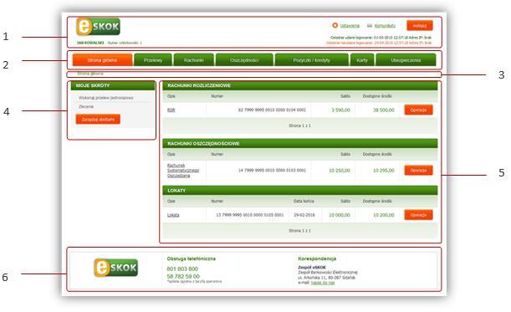Click the messages icon beside Komunikaty
511x312 pixels.
click(x=370, y=25)
